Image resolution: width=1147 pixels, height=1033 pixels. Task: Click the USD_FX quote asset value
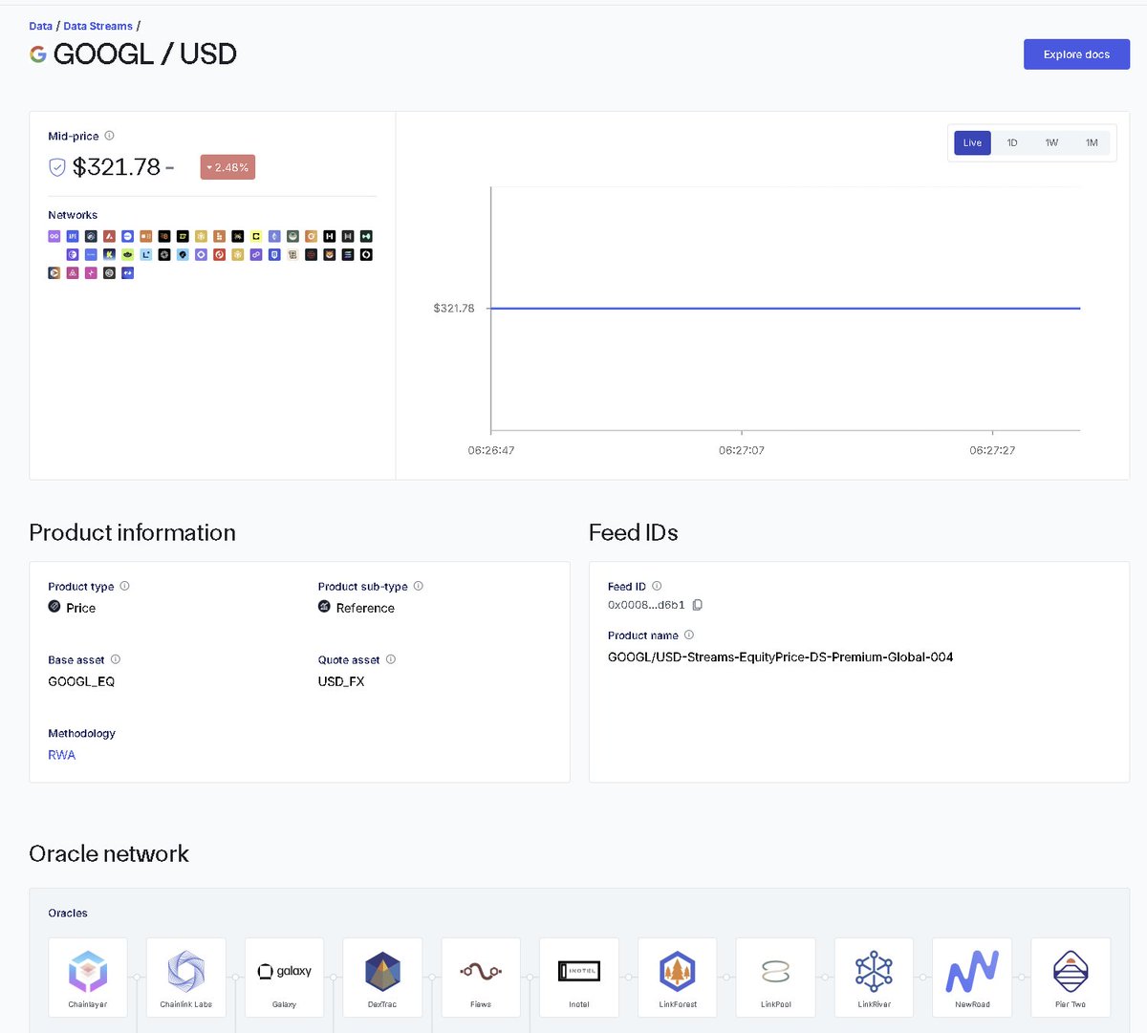point(341,681)
